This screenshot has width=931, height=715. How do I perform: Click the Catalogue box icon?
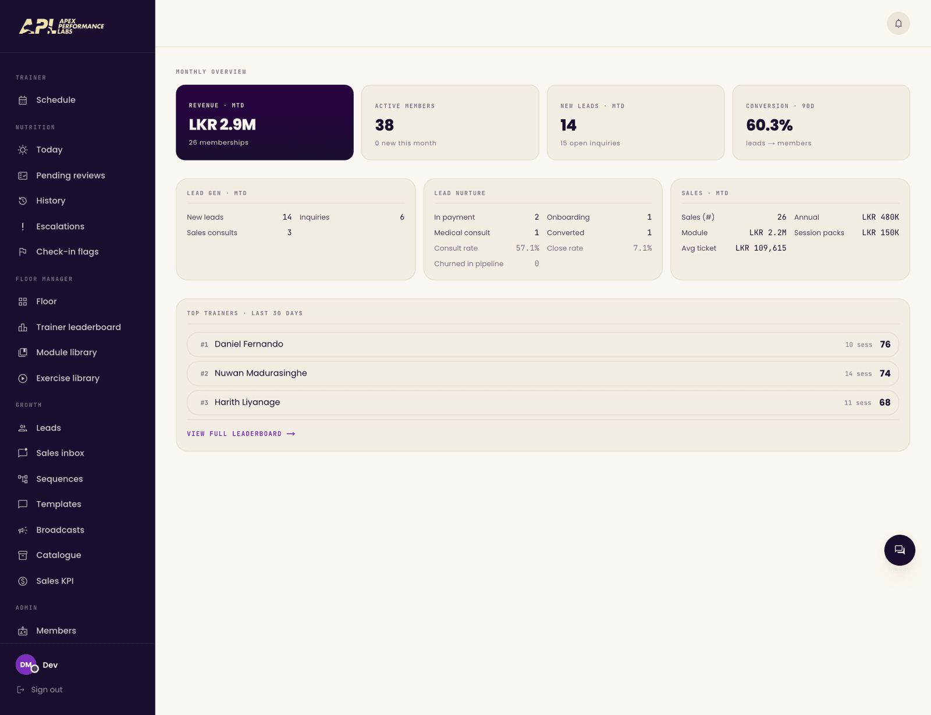click(23, 555)
